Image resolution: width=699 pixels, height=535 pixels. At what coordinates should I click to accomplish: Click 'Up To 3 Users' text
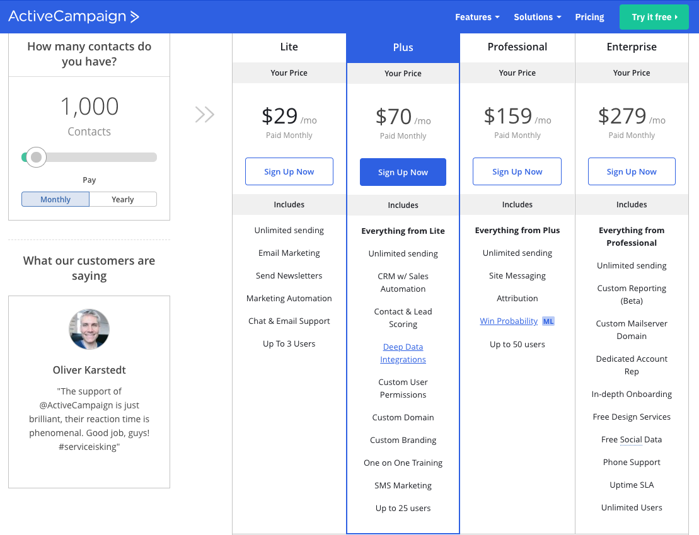(289, 343)
